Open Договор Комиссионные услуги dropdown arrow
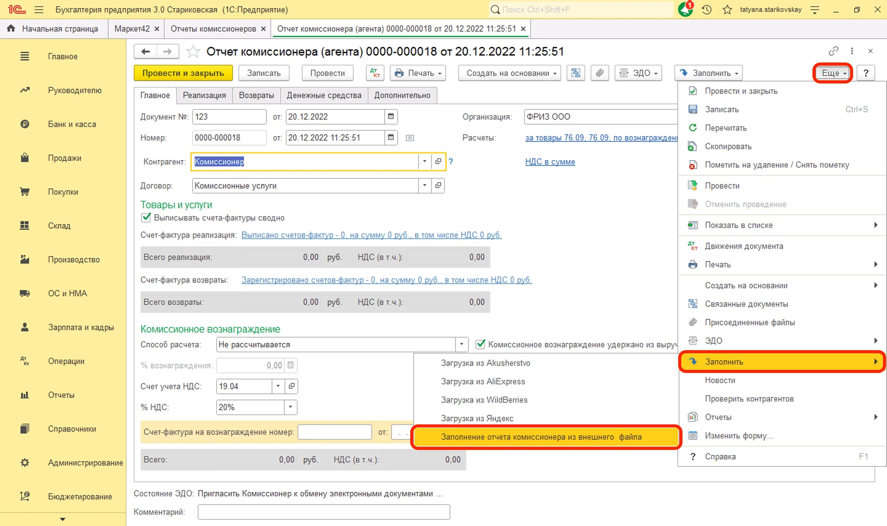The width and height of the screenshot is (887, 526). [x=424, y=185]
